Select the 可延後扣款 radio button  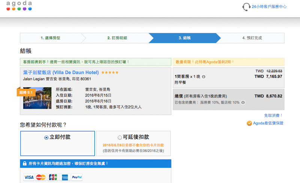tap(120, 138)
